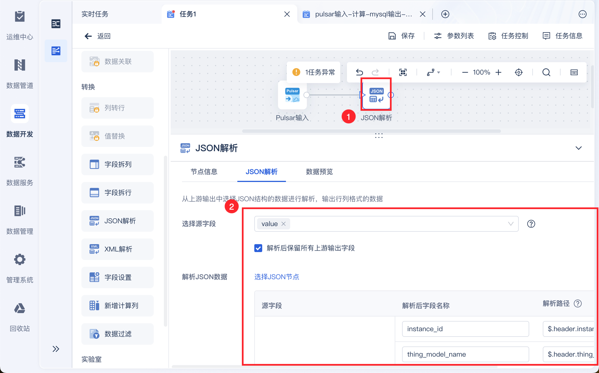
Task: Open the 回收站 sidebar icon
Action: click(x=20, y=308)
